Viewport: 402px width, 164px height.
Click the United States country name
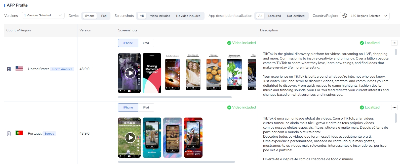click(38, 69)
